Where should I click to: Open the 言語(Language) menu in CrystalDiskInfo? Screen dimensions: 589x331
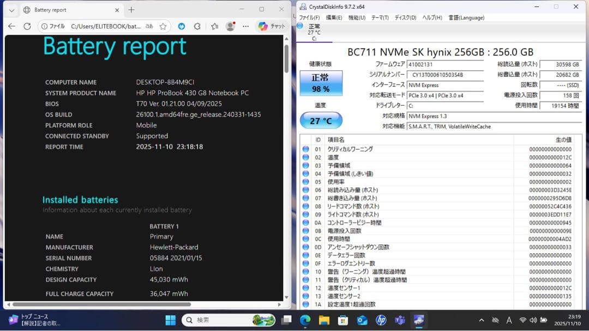click(x=466, y=17)
